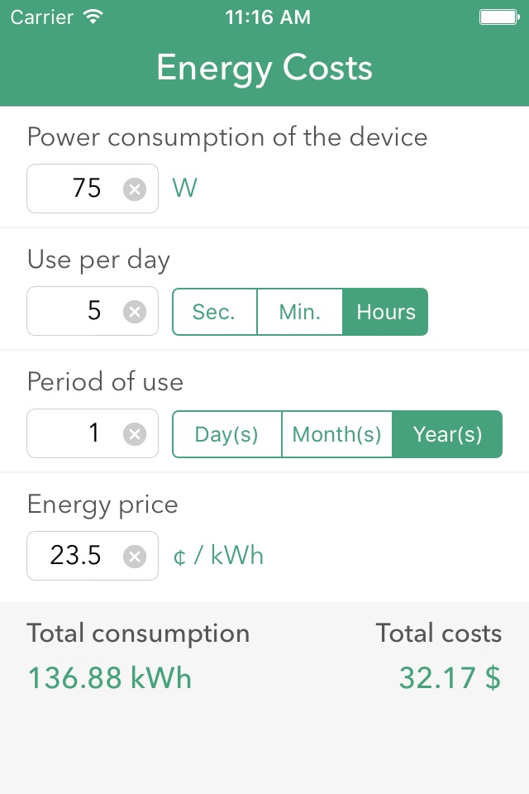Tap the W power unit label
This screenshot has width=529, height=794.
pyautogui.click(x=185, y=189)
